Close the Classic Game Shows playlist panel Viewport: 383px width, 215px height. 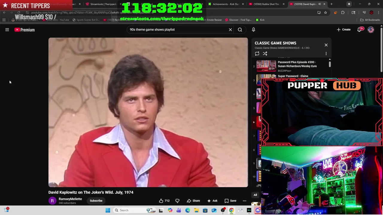tap(326, 45)
